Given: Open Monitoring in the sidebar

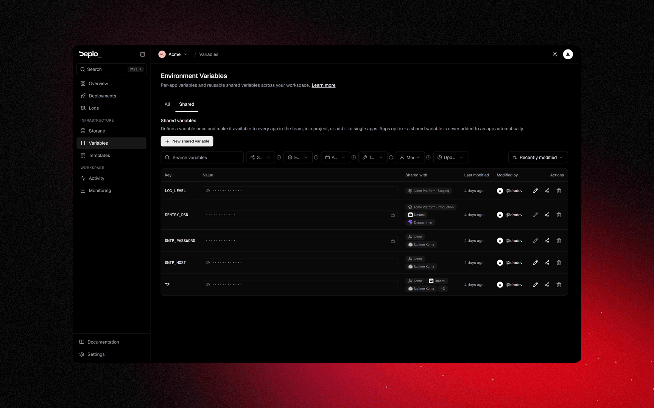Looking at the screenshot, I should [x=111, y=190].
